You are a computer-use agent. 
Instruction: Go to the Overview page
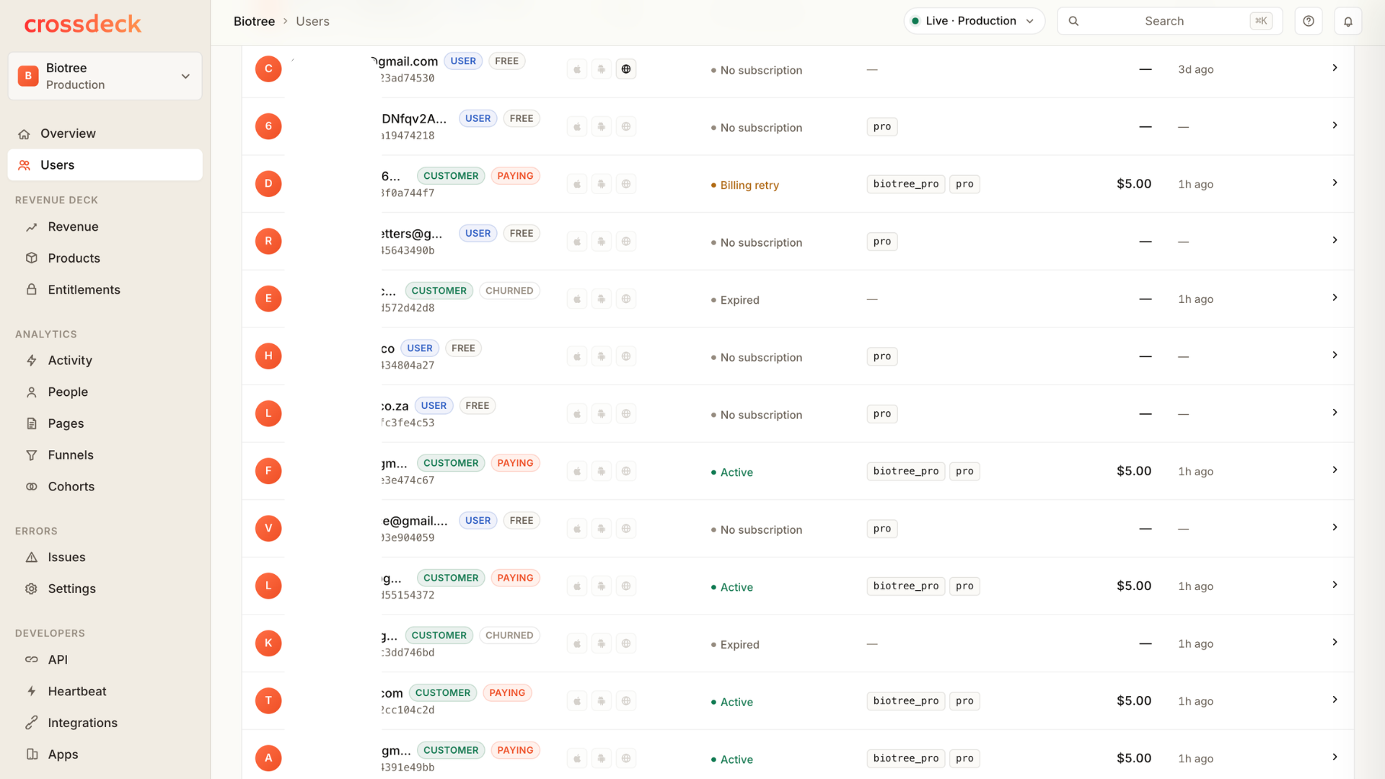click(105, 133)
